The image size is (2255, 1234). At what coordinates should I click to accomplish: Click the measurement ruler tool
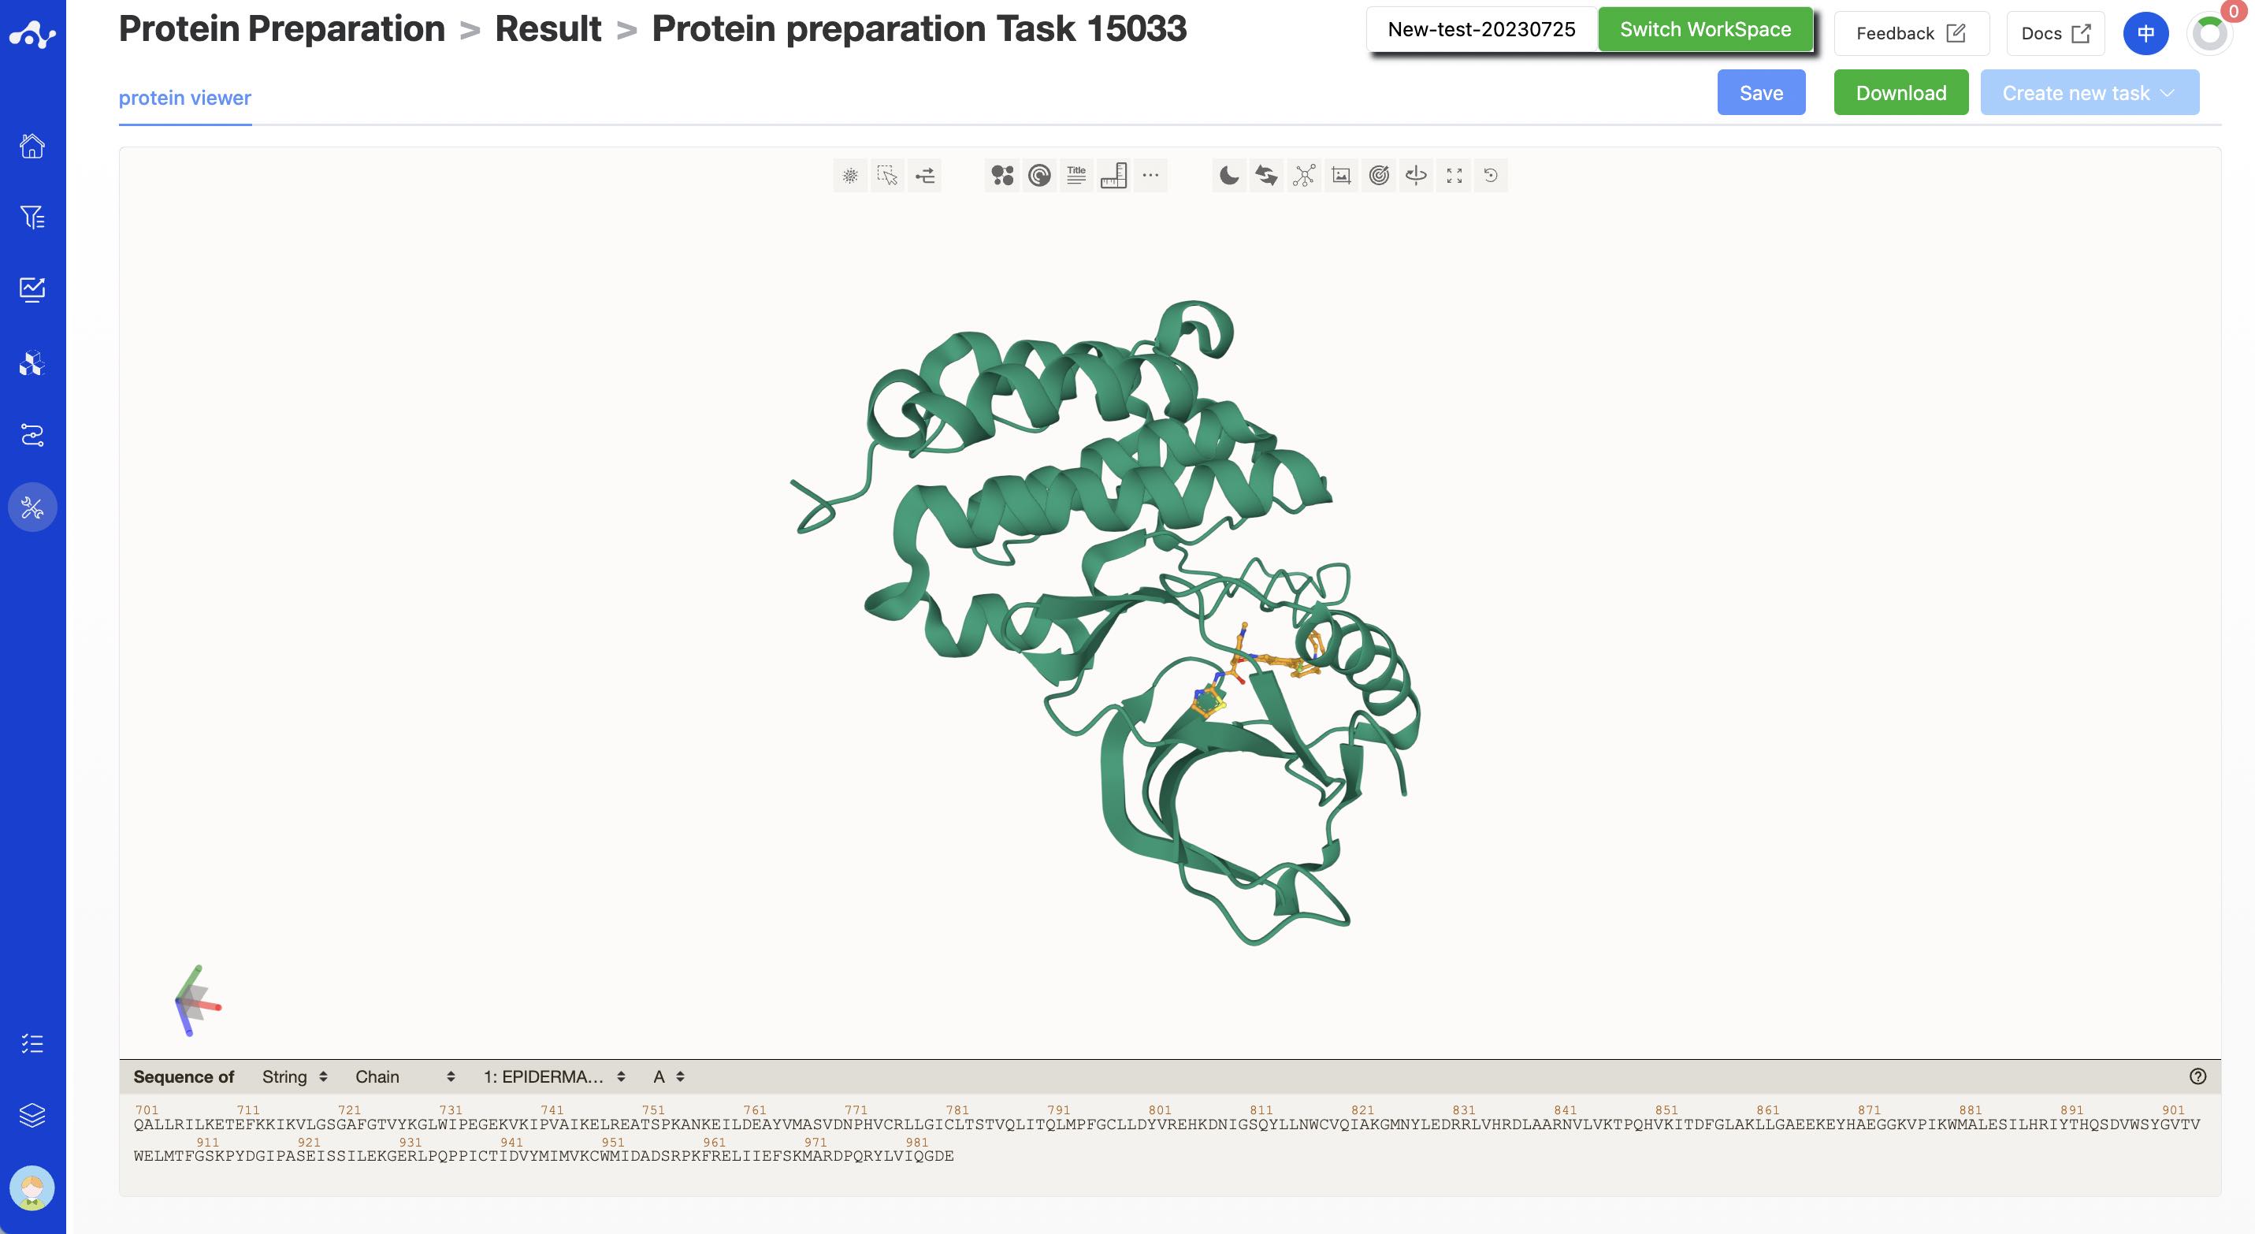click(x=1113, y=176)
